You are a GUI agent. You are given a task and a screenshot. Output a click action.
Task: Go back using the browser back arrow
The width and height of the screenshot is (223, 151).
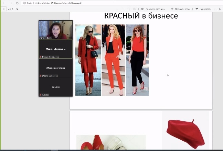coord(4,3)
